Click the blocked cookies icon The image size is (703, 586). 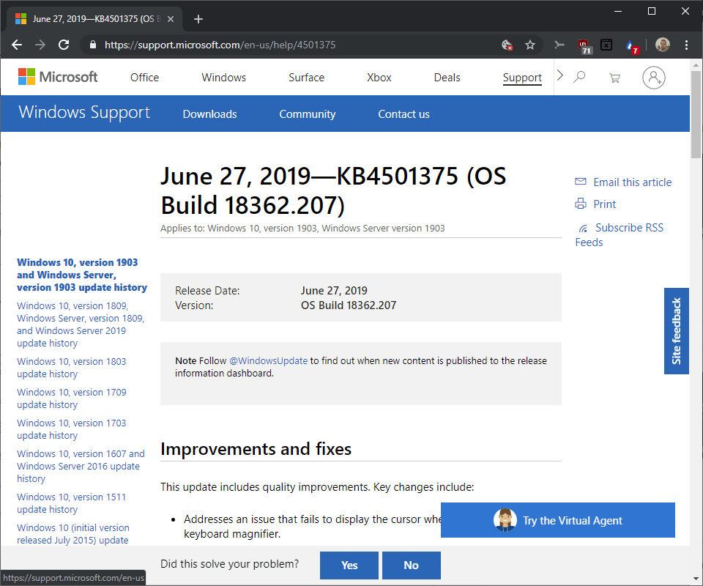[x=506, y=45]
